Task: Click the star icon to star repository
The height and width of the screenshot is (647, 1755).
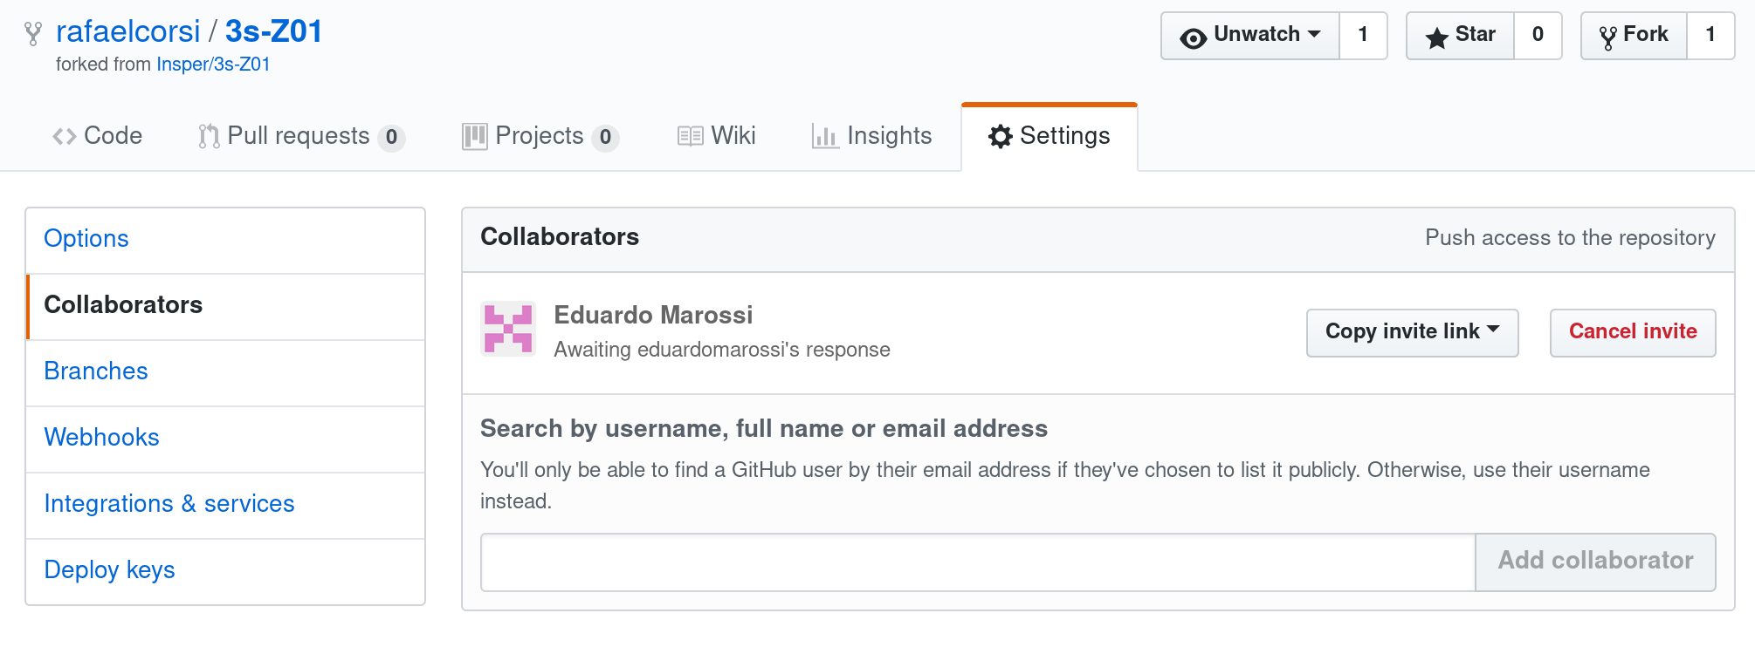Action: (1436, 37)
